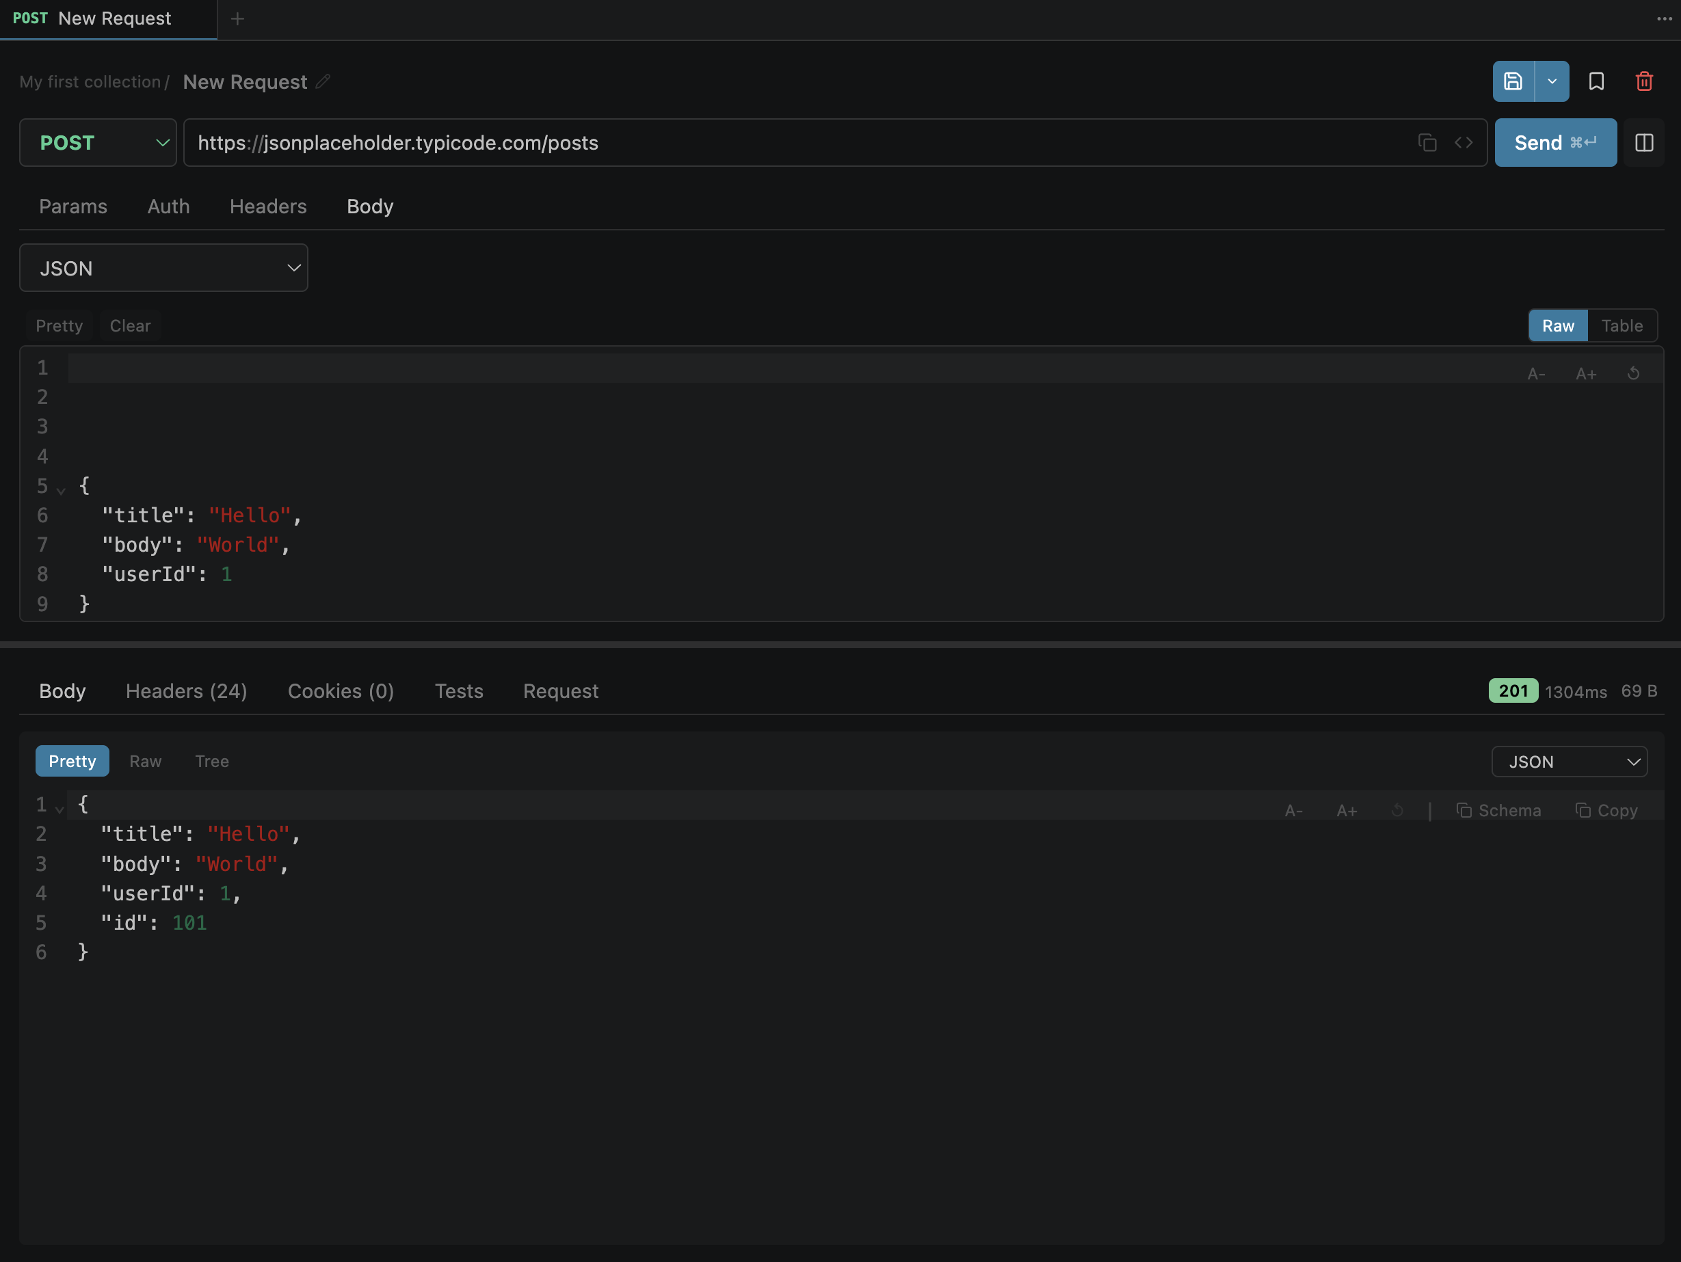Open the Auth tab
Viewport: 1681px width, 1262px height.
point(169,206)
